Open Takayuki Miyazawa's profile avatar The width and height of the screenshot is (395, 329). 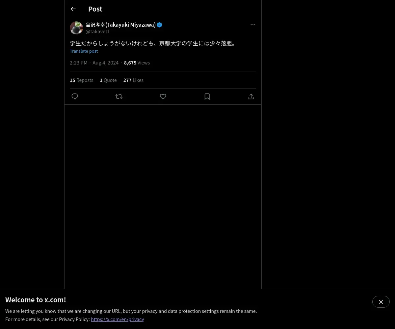[76, 28]
